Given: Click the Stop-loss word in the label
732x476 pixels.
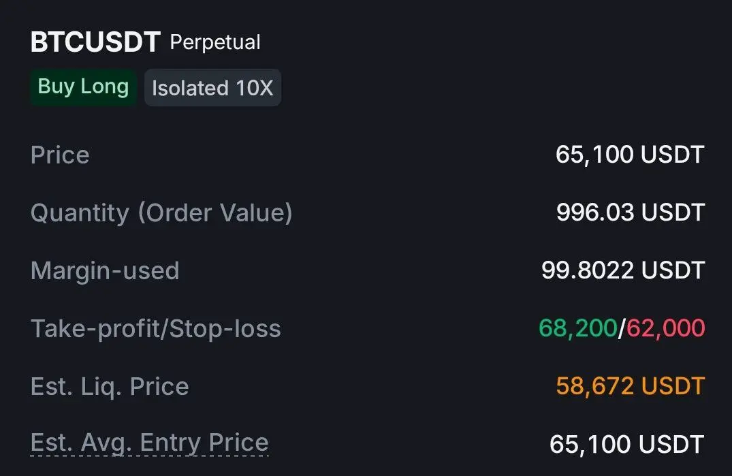Looking at the screenshot, I should point(225,329).
